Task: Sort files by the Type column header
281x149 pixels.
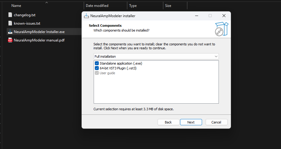Action: point(133,6)
